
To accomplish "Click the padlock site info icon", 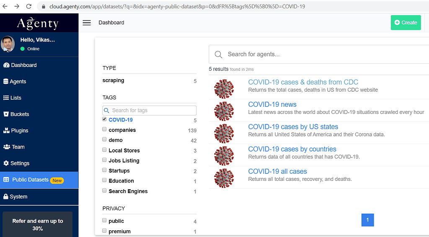I will (44, 7).
